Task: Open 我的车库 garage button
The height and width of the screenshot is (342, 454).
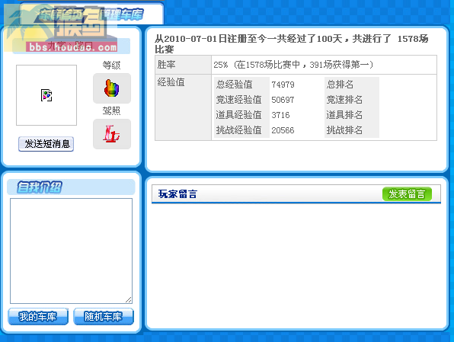Action: pos(38,316)
